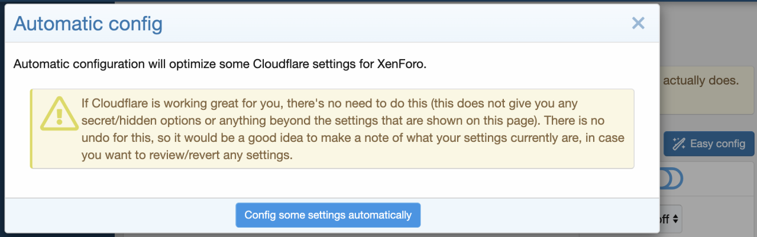This screenshot has width=757, height=237.
Task: Click the dialog footer bar left of button
Action: [x=118, y=215]
